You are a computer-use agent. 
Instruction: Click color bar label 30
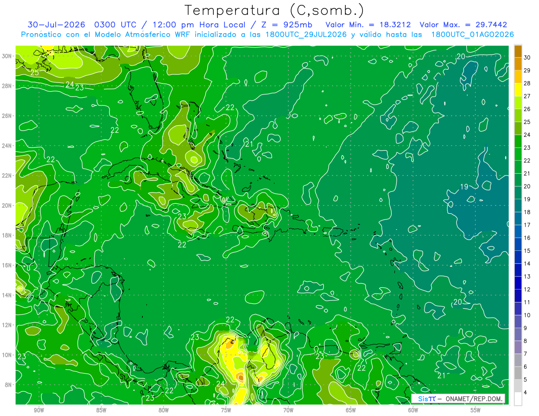click(x=527, y=57)
